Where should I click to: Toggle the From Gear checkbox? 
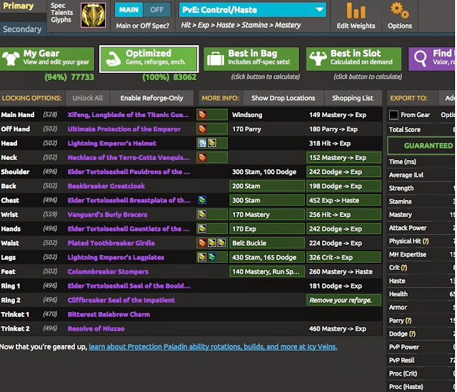click(393, 115)
